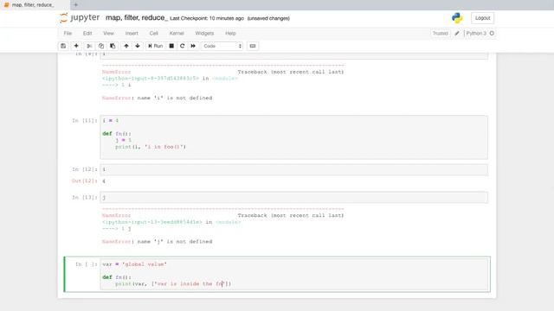Open the Insert menu
The height and width of the screenshot is (311, 554).
tap(132, 33)
